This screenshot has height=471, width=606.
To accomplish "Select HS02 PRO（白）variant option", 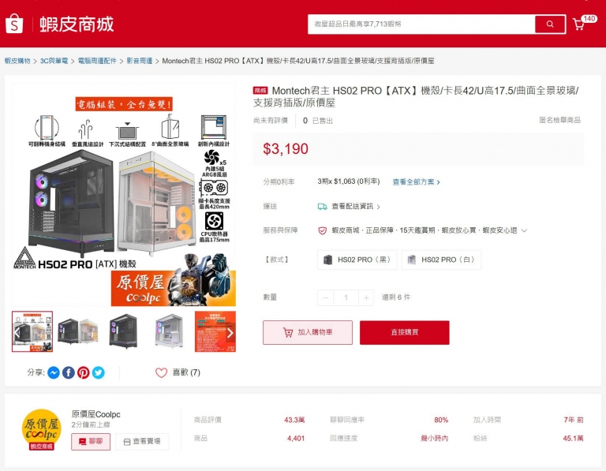I will 441,260.
